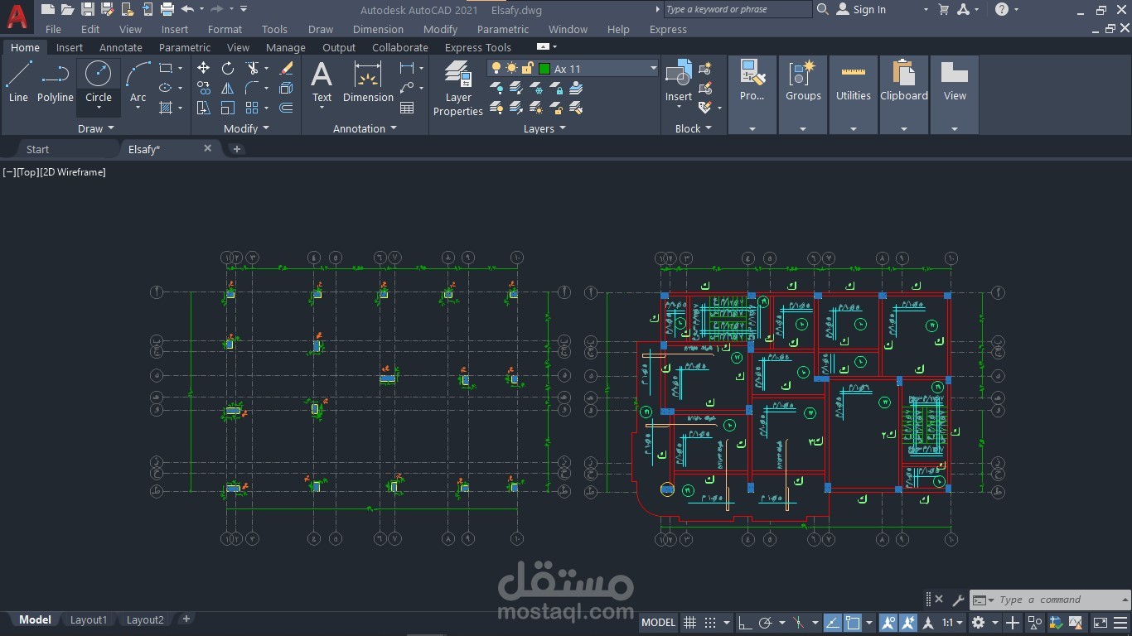The width and height of the screenshot is (1132, 636).
Task: Click the Table icon in Annotation
Action: pos(407,108)
